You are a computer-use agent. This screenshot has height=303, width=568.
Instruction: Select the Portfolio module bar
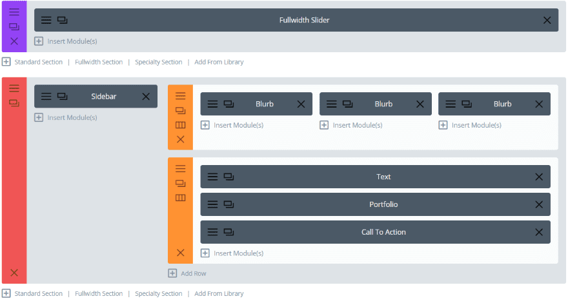383,204
